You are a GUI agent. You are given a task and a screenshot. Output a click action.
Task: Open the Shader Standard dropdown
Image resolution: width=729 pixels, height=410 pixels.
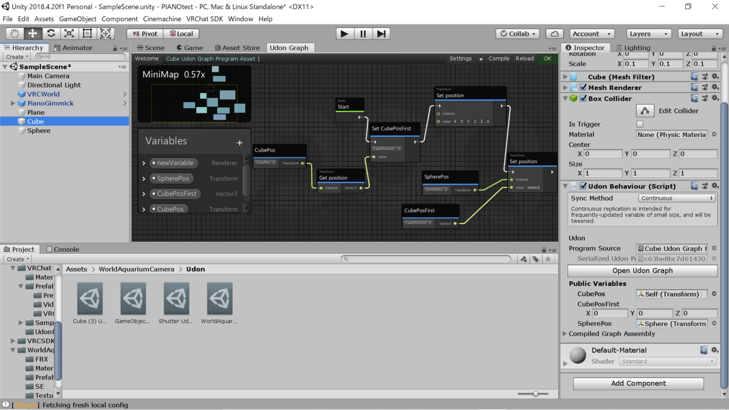point(668,361)
